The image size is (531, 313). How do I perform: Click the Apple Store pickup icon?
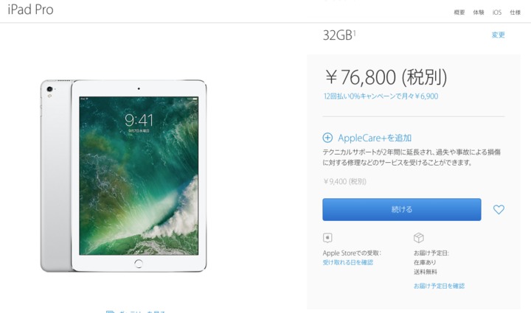[x=327, y=238]
